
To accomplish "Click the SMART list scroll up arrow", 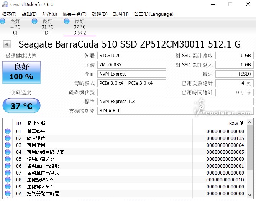I will point(249,122).
